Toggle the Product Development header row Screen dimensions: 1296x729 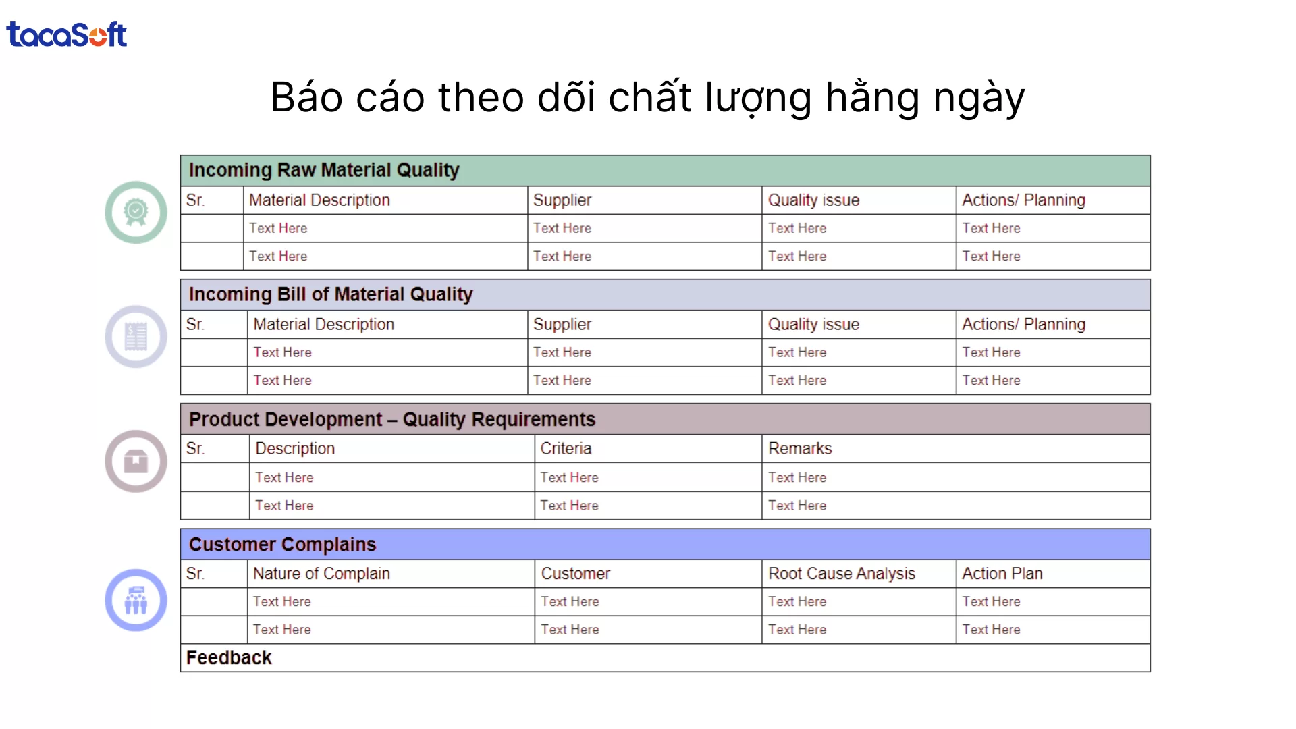pyautogui.click(x=665, y=419)
